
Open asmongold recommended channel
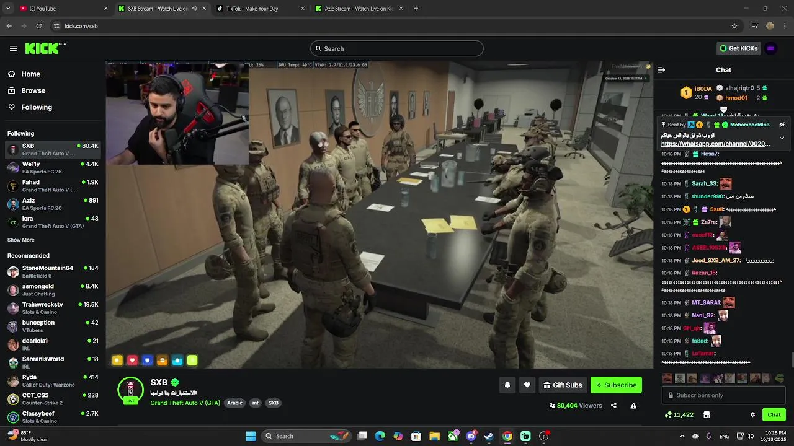[53, 290]
